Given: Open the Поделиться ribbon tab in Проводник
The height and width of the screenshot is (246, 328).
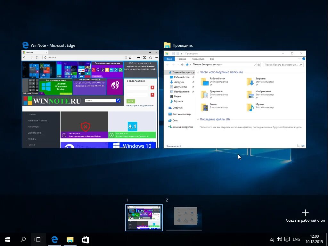Looking at the screenshot, I should coord(198,59).
